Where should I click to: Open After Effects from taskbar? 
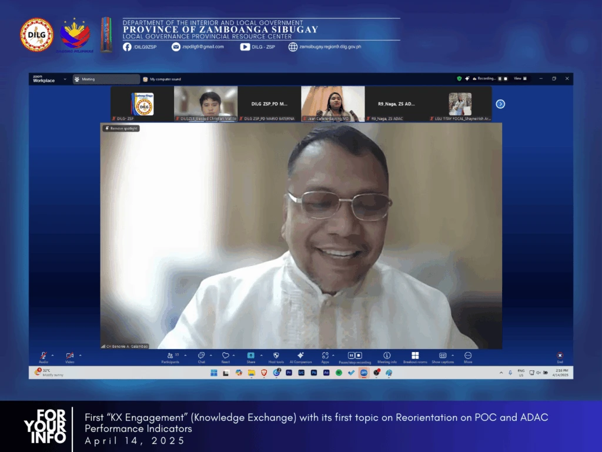326,373
